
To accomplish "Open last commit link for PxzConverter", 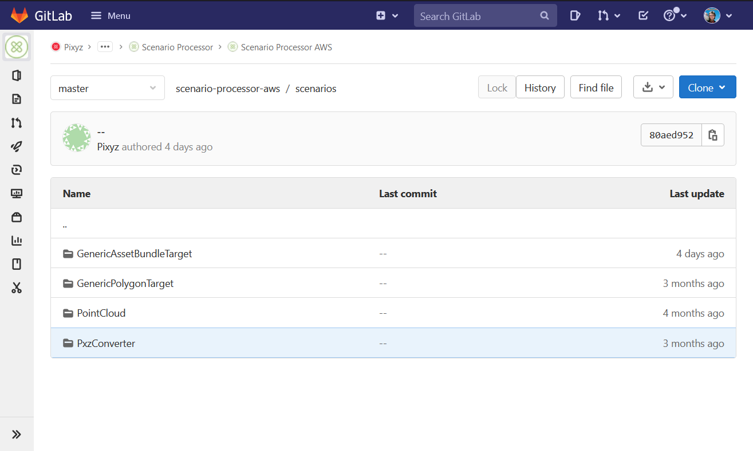I will click(x=383, y=344).
